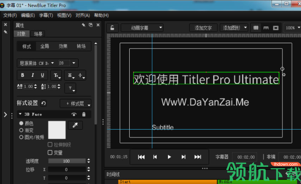Close the properties panel
301x184 pixels.
(98, 25)
